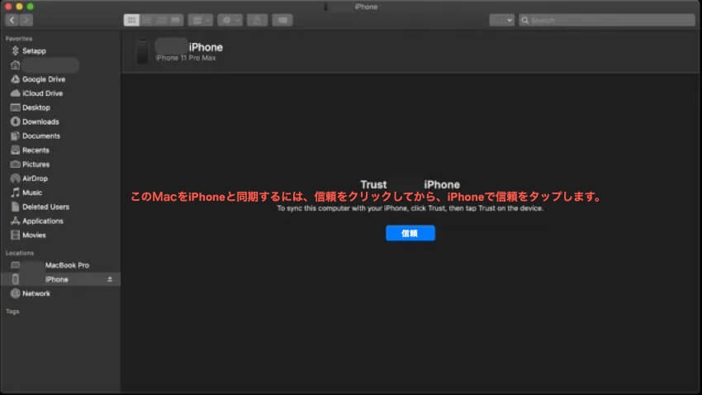
Task: Click the Locations section header
Action: [x=19, y=253]
